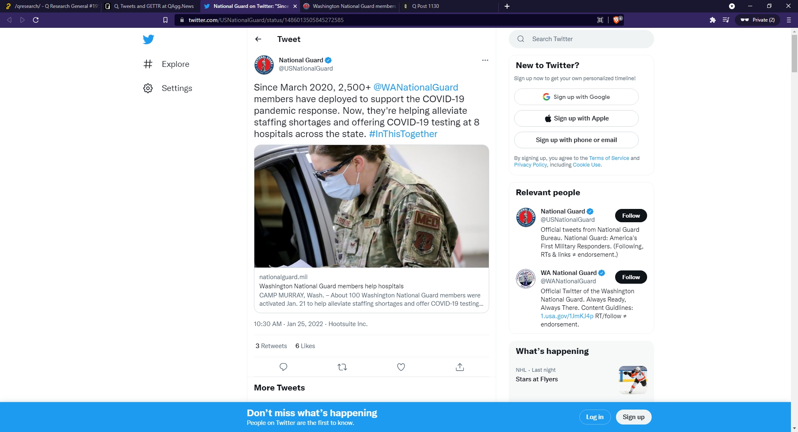Switch to the /qresearch/ Q Research General tab
This screenshot has height=432, width=798.
point(51,6)
